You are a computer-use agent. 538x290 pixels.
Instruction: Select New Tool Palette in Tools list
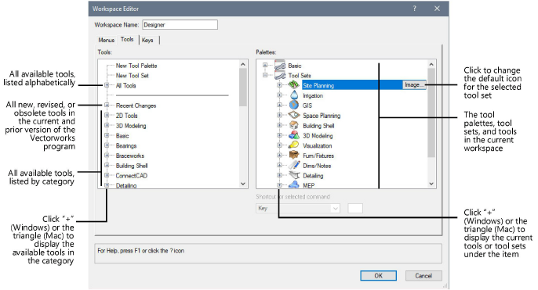(x=136, y=66)
